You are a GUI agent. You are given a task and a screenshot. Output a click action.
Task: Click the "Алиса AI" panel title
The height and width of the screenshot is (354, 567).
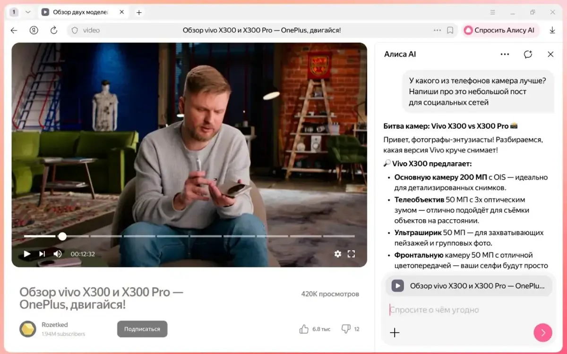[400, 54]
